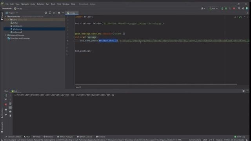Open the Code menu
Screen dimensions: 251x141
[33, 4]
